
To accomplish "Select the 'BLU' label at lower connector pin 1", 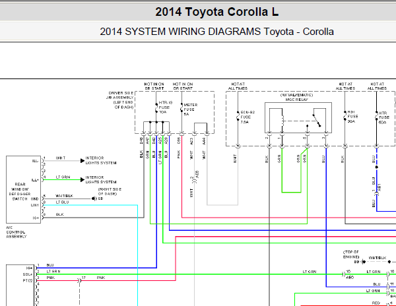I will 50,265.
